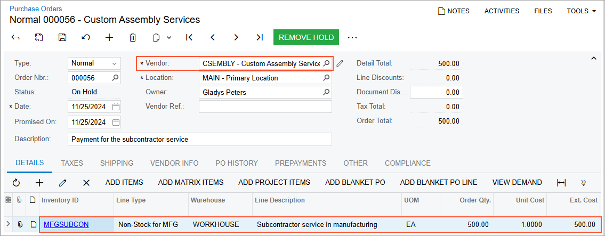Open the MFGSUBCON inventory link
605x236 pixels.
(66, 224)
